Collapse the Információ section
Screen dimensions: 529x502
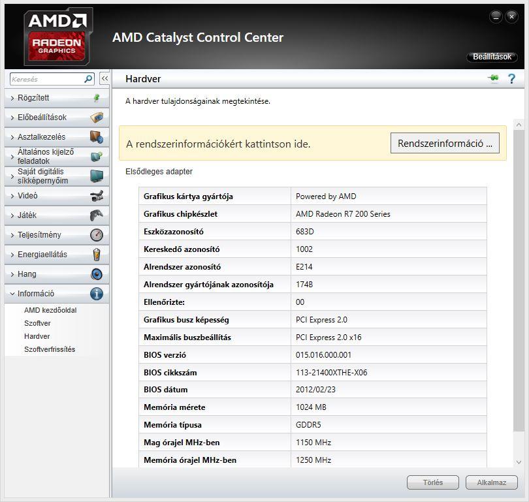coord(57,293)
